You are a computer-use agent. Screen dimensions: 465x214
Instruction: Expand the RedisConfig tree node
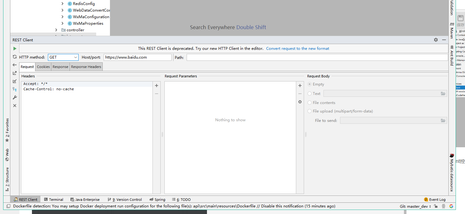pos(62,4)
